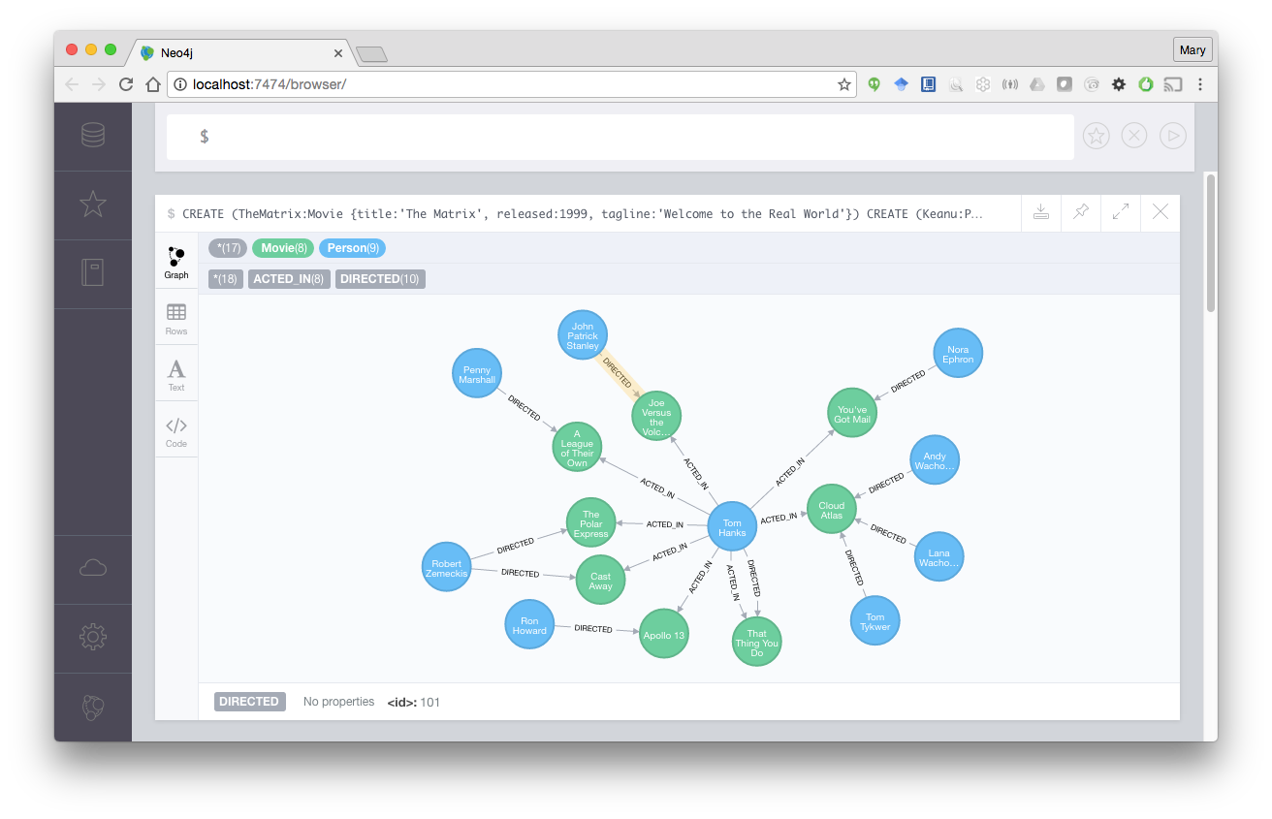Switch to Code view

click(x=176, y=431)
